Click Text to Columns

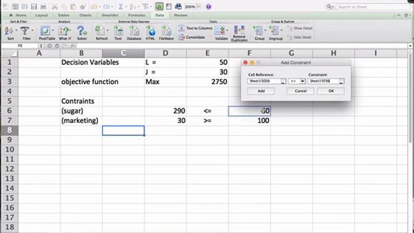tap(195, 28)
